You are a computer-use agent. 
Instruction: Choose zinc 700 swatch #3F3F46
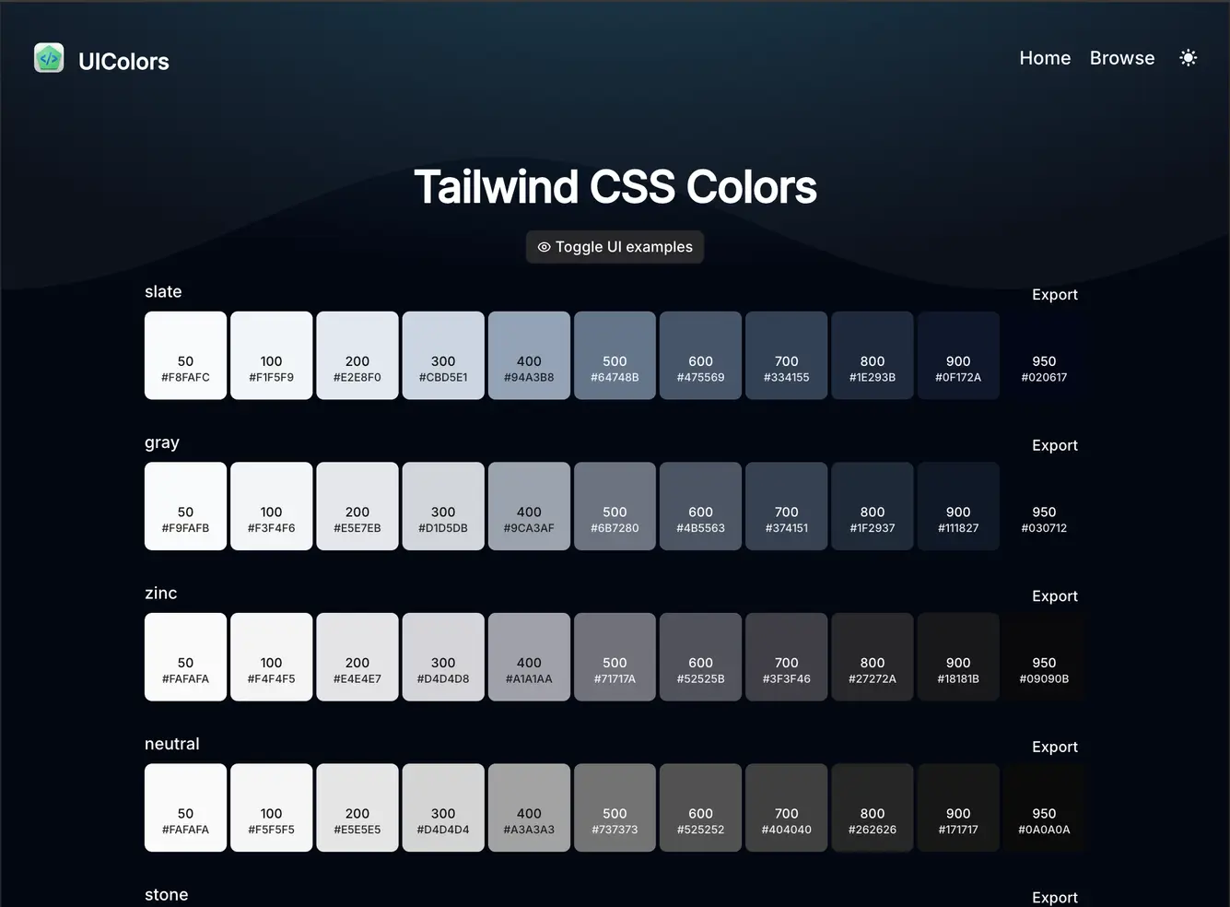[787, 657]
